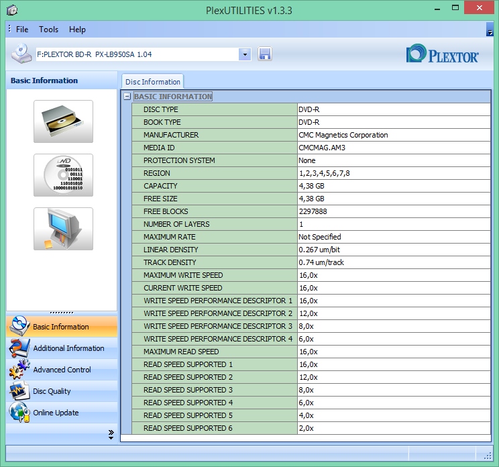Screen dimensions: 499x467
Task: Click the floppy disk save icon
Action: coord(265,54)
